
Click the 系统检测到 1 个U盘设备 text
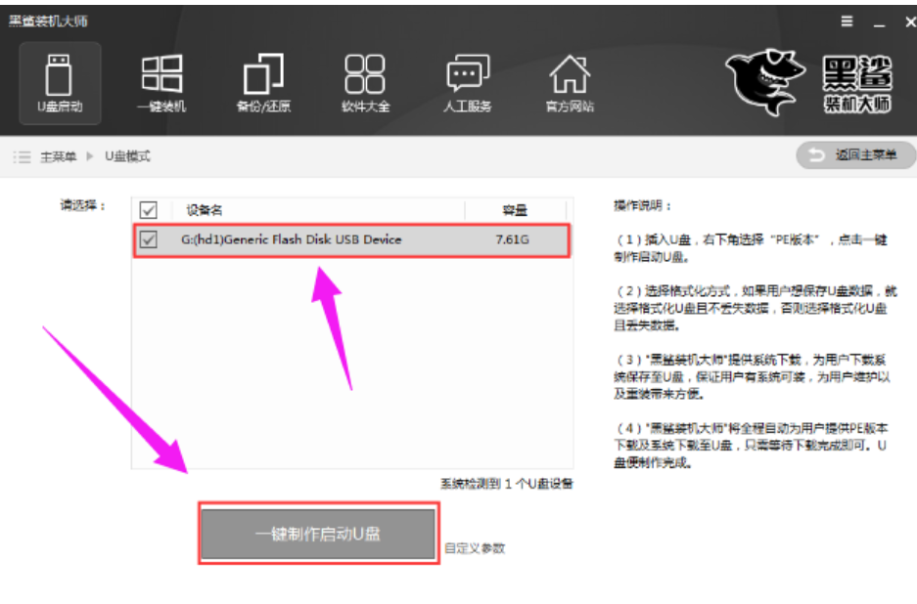pos(507,484)
